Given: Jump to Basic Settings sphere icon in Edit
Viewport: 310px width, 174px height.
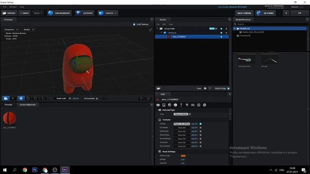Looking at the screenshot, I should (170, 105).
